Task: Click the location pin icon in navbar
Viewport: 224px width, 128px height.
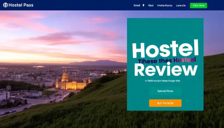Action: coord(143,6)
